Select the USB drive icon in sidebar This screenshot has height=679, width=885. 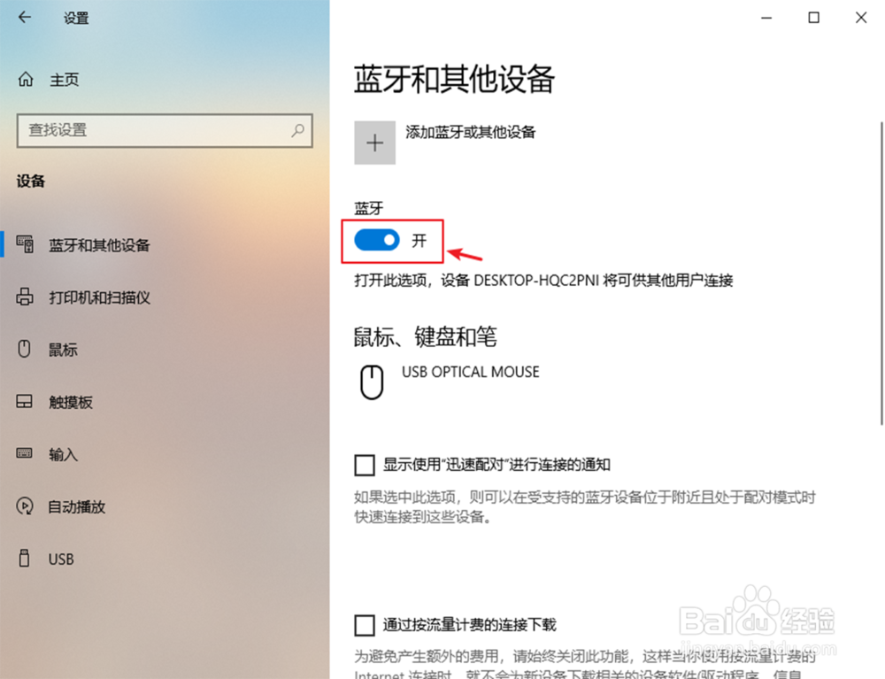tap(24, 558)
